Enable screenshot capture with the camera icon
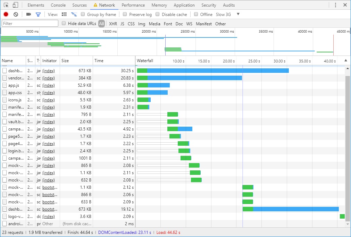351x237 pixels. tap(28, 14)
